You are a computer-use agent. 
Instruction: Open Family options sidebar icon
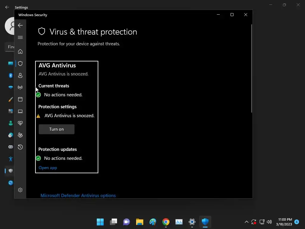coord(20,135)
